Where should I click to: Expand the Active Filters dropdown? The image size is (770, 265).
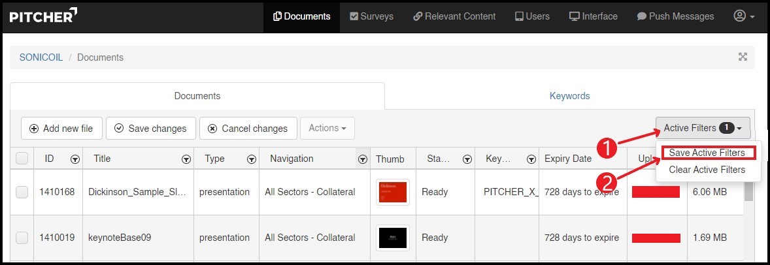point(703,128)
